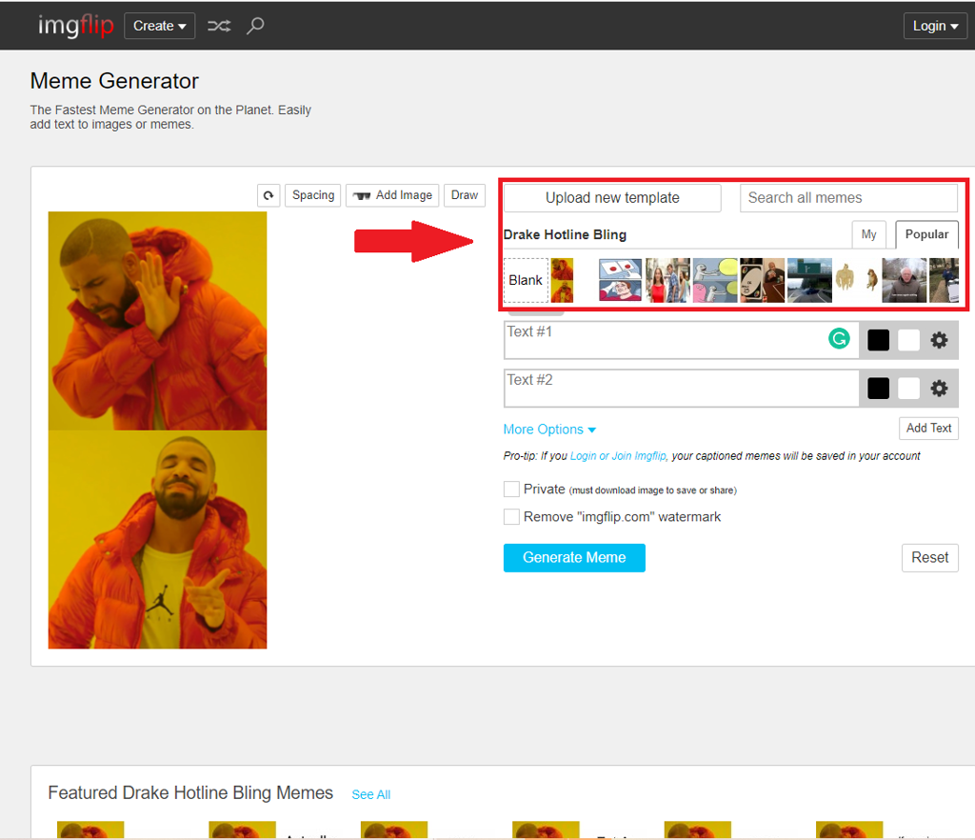The image size is (975, 840).
Task: Pick white outline color for Text #2
Action: (x=908, y=389)
